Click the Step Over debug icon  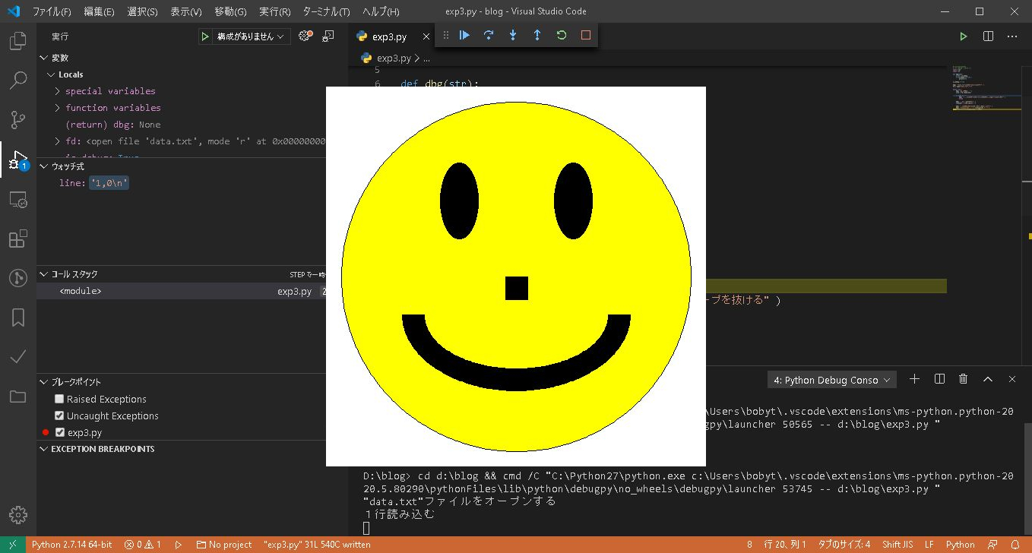(x=489, y=35)
